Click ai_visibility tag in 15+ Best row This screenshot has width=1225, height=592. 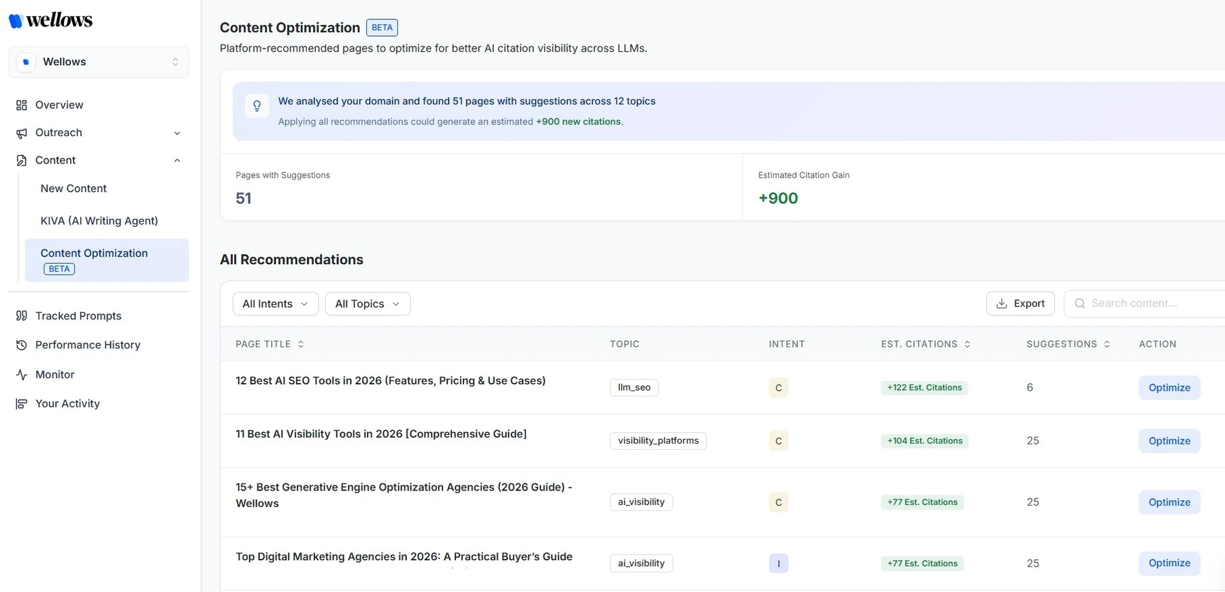pyautogui.click(x=641, y=502)
